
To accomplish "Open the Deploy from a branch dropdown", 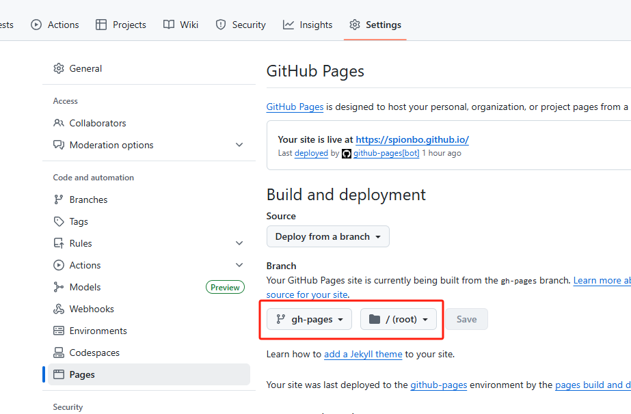I will click(x=328, y=236).
